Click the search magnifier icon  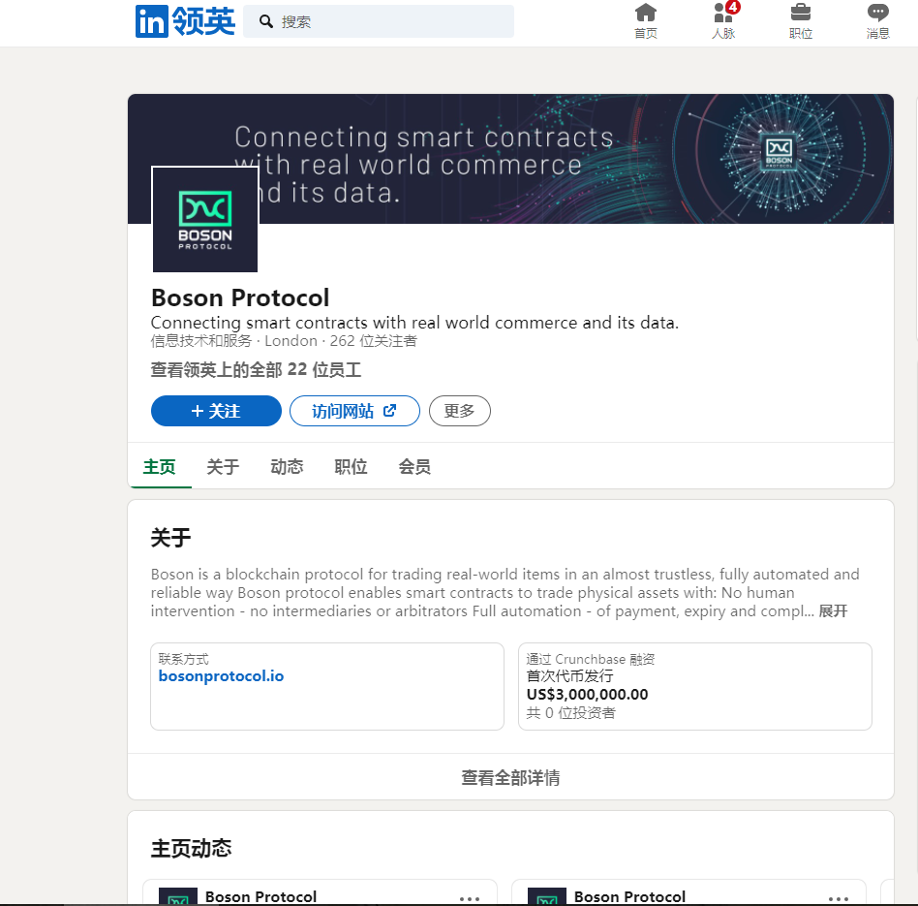(x=265, y=21)
